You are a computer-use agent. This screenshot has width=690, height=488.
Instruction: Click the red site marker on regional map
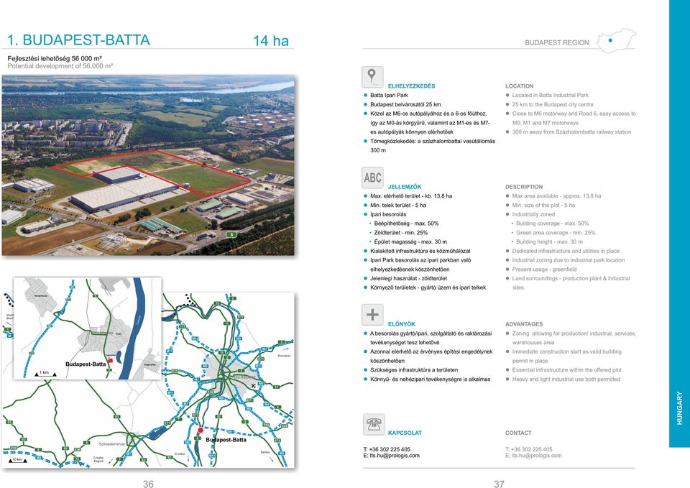(x=201, y=430)
